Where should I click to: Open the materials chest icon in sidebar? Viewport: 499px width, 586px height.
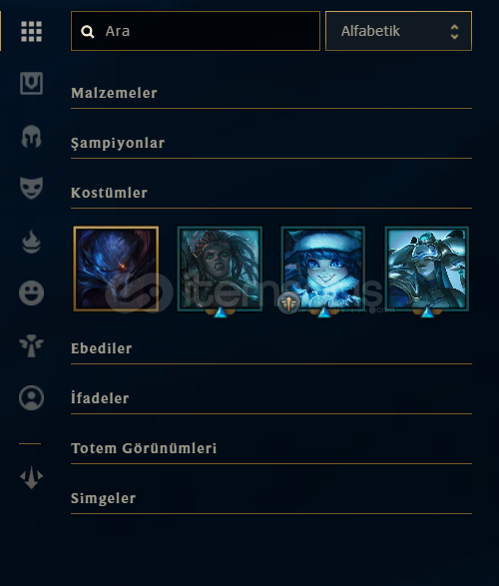[x=31, y=83]
